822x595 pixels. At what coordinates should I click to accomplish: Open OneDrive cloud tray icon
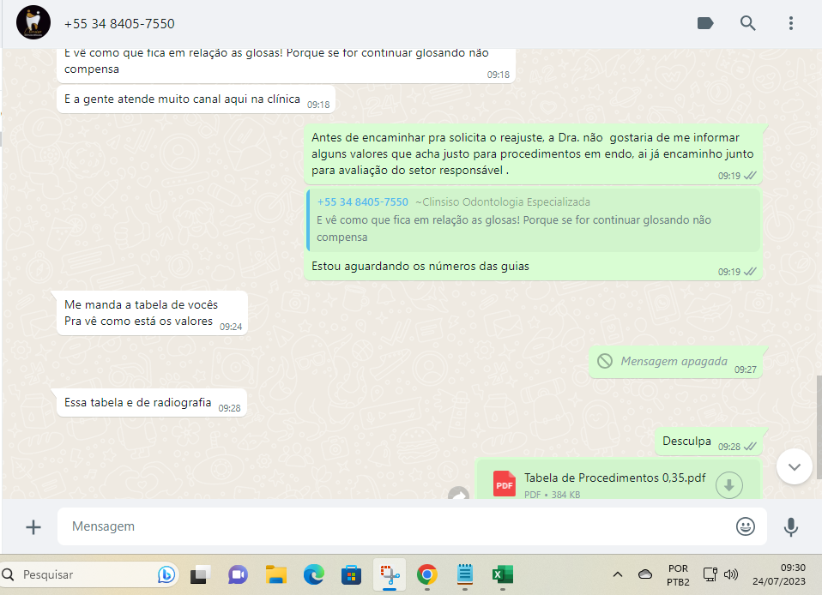coord(644,574)
